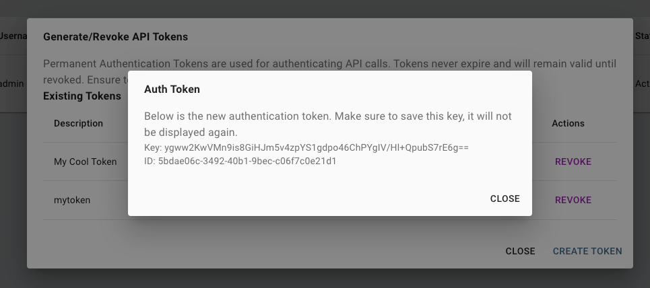650x288 pixels.
Task: Click the Auth Token dialog title
Action: point(172,89)
